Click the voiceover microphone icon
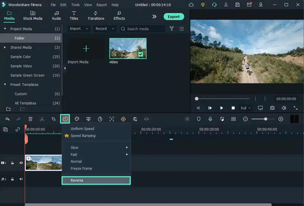Screen dimensions: 304x206 210,119
